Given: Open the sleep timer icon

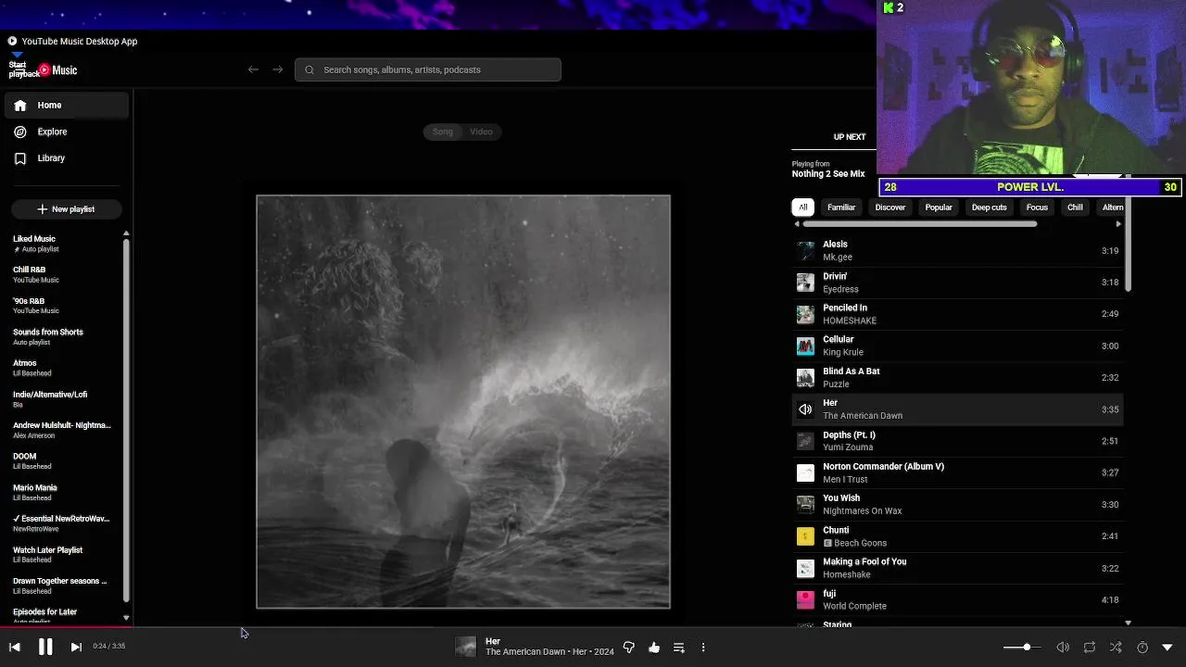Looking at the screenshot, I should [x=1142, y=648].
